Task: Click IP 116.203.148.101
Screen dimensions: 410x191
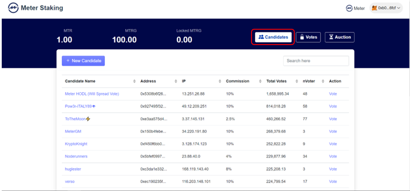Action: [196, 181]
